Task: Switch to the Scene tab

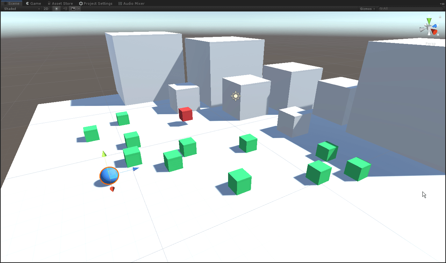Action: [x=11, y=3]
